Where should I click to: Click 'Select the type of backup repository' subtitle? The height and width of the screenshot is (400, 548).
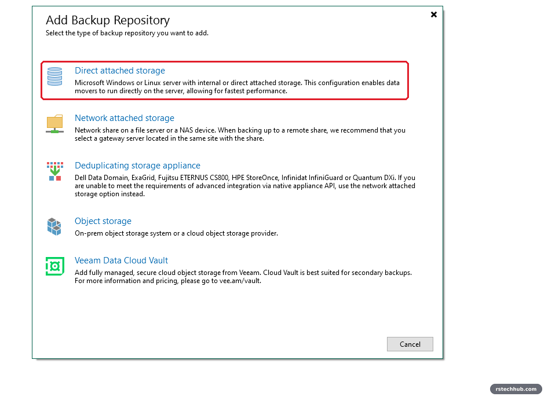tap(127, 33)
